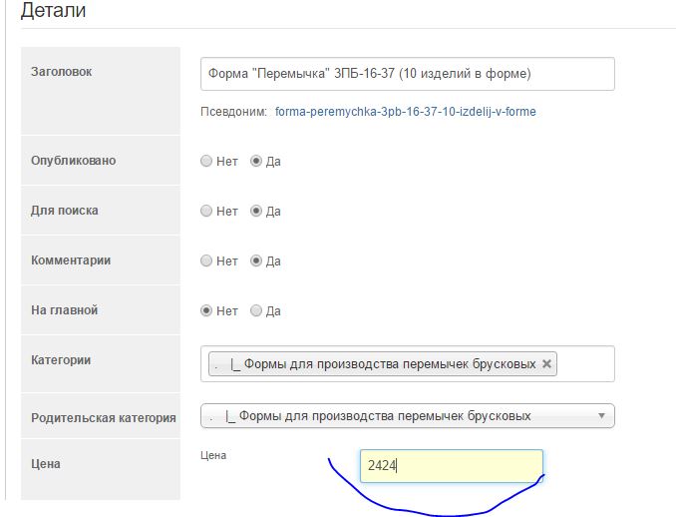Select Нет for Для поиска
Viewport: 676px width, 517px height.
coord(206,211)
